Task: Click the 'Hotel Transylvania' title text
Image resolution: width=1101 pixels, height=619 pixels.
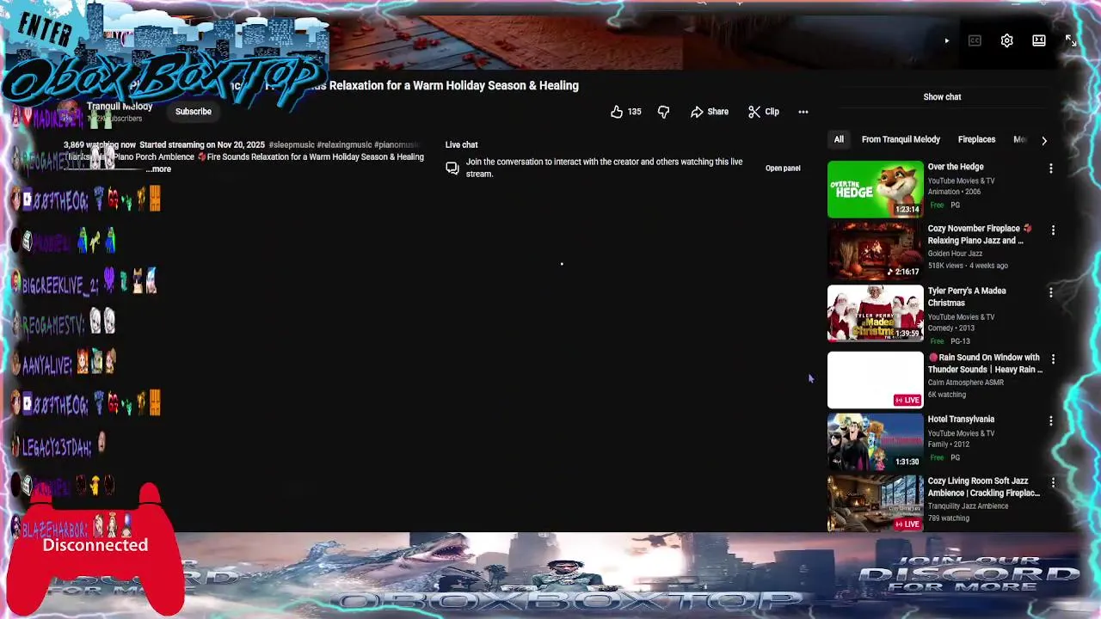Action: (961, 420)
